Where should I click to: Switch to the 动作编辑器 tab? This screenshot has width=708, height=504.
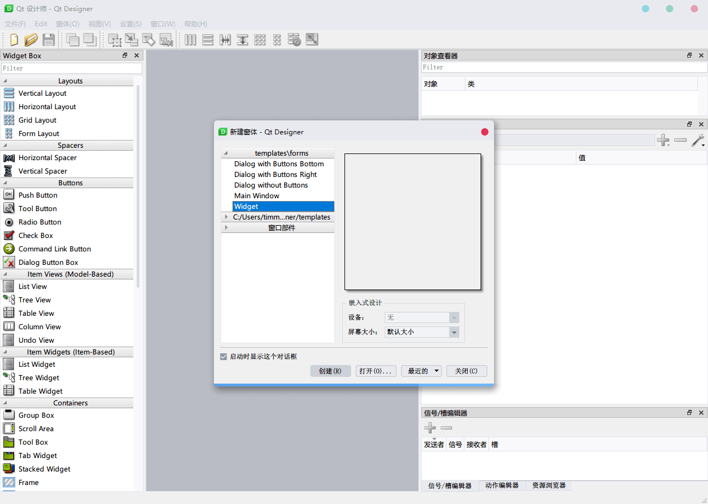[502, 486]
